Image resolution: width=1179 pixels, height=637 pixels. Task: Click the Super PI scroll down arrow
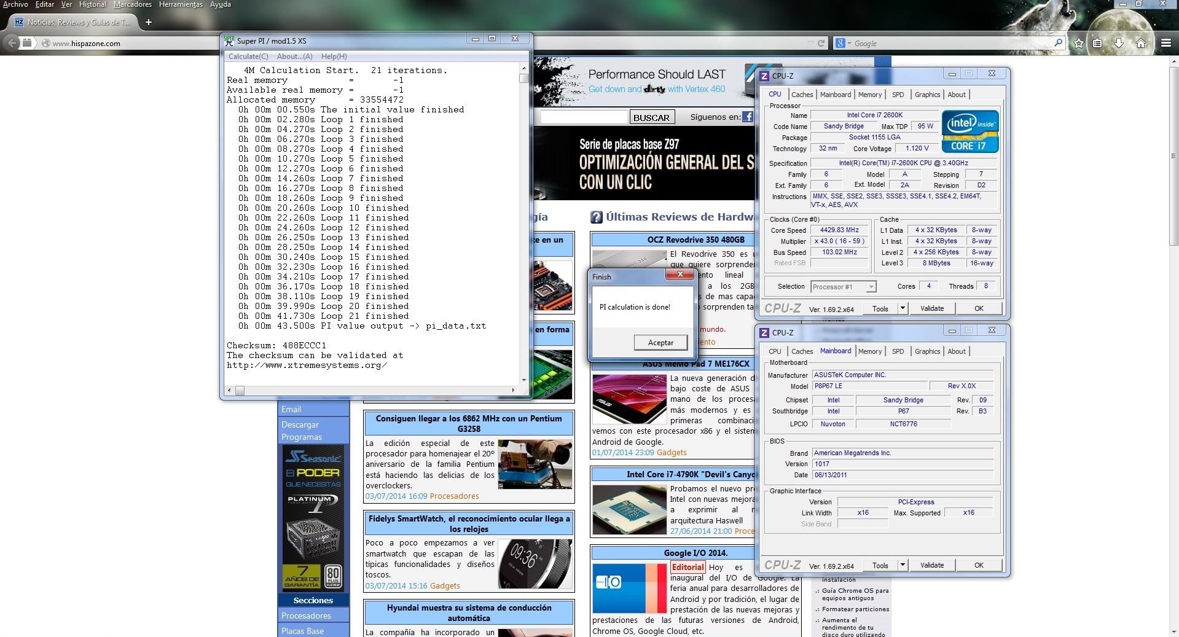523,380
